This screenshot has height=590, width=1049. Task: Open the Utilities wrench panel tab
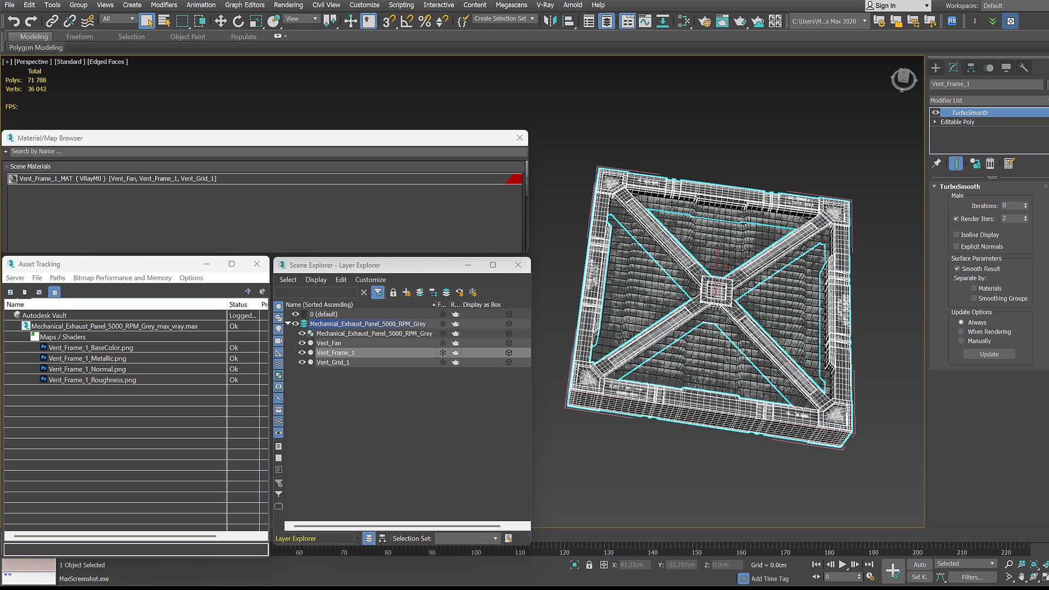point(1024,68)
